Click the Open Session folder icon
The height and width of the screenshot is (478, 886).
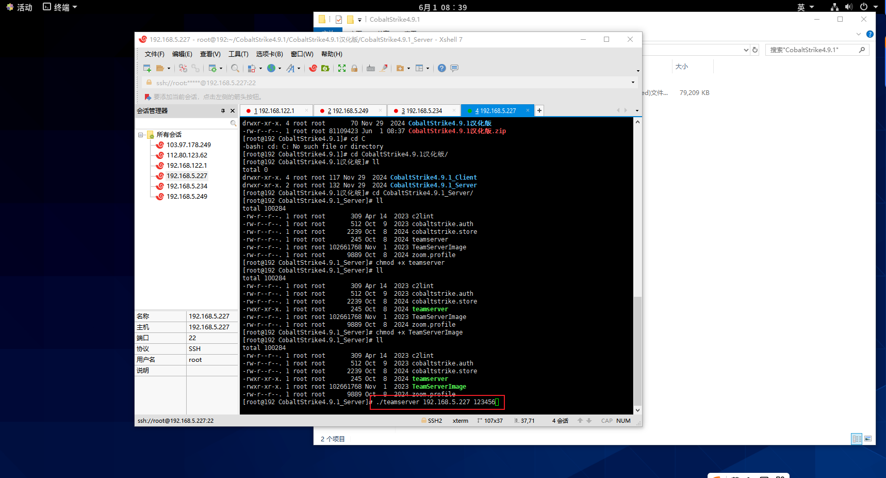click(160, 68)
